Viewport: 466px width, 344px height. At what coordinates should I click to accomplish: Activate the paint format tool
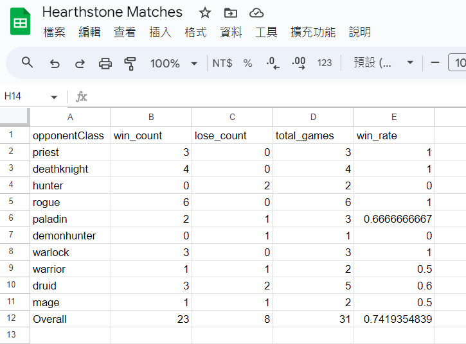130,64
